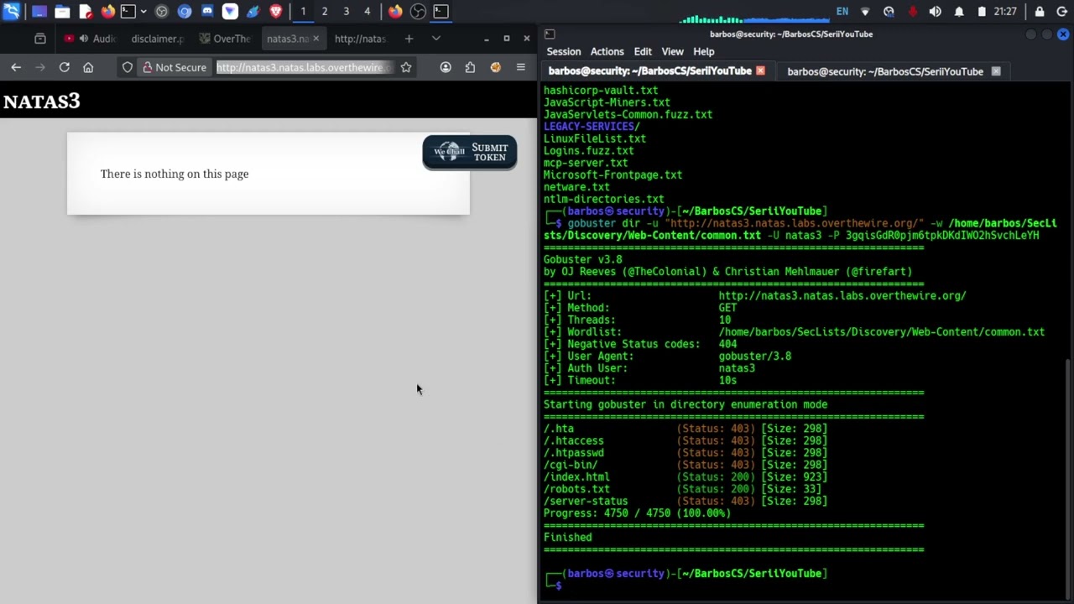Go back to the previous page
Screen dimensions: 1074x604
click(x=16, y=67)
